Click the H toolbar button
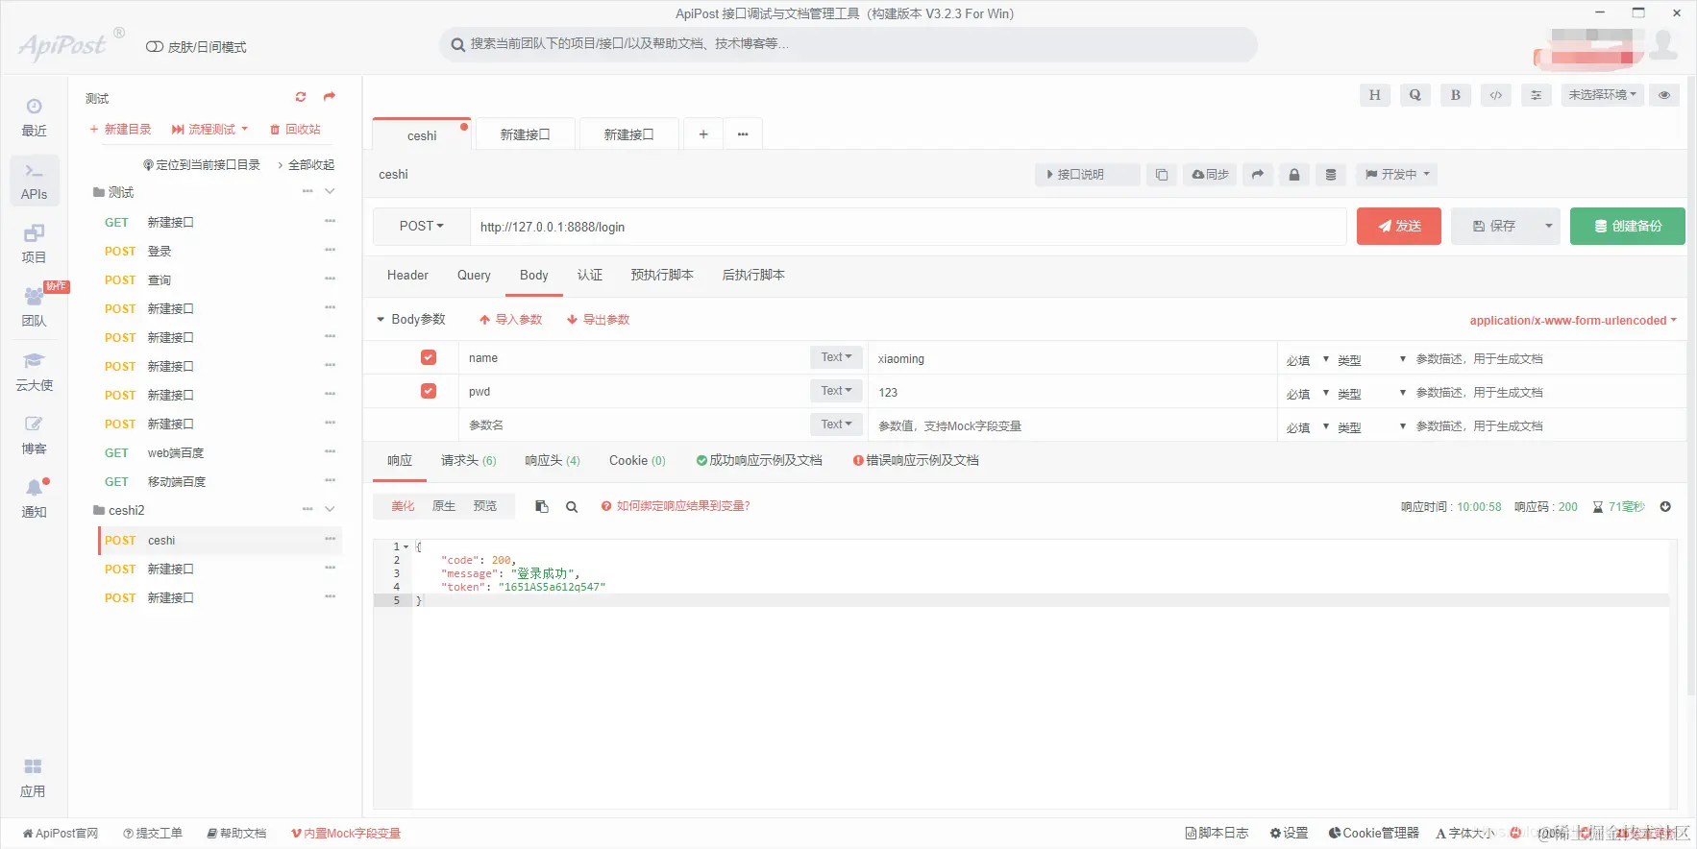 click(x=1375, y=95)
